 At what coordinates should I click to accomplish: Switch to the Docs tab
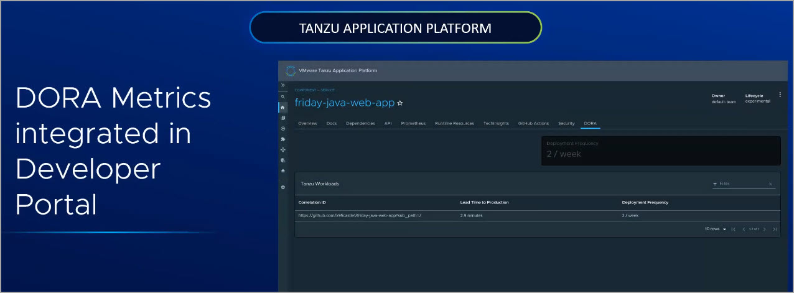point(332,123)
